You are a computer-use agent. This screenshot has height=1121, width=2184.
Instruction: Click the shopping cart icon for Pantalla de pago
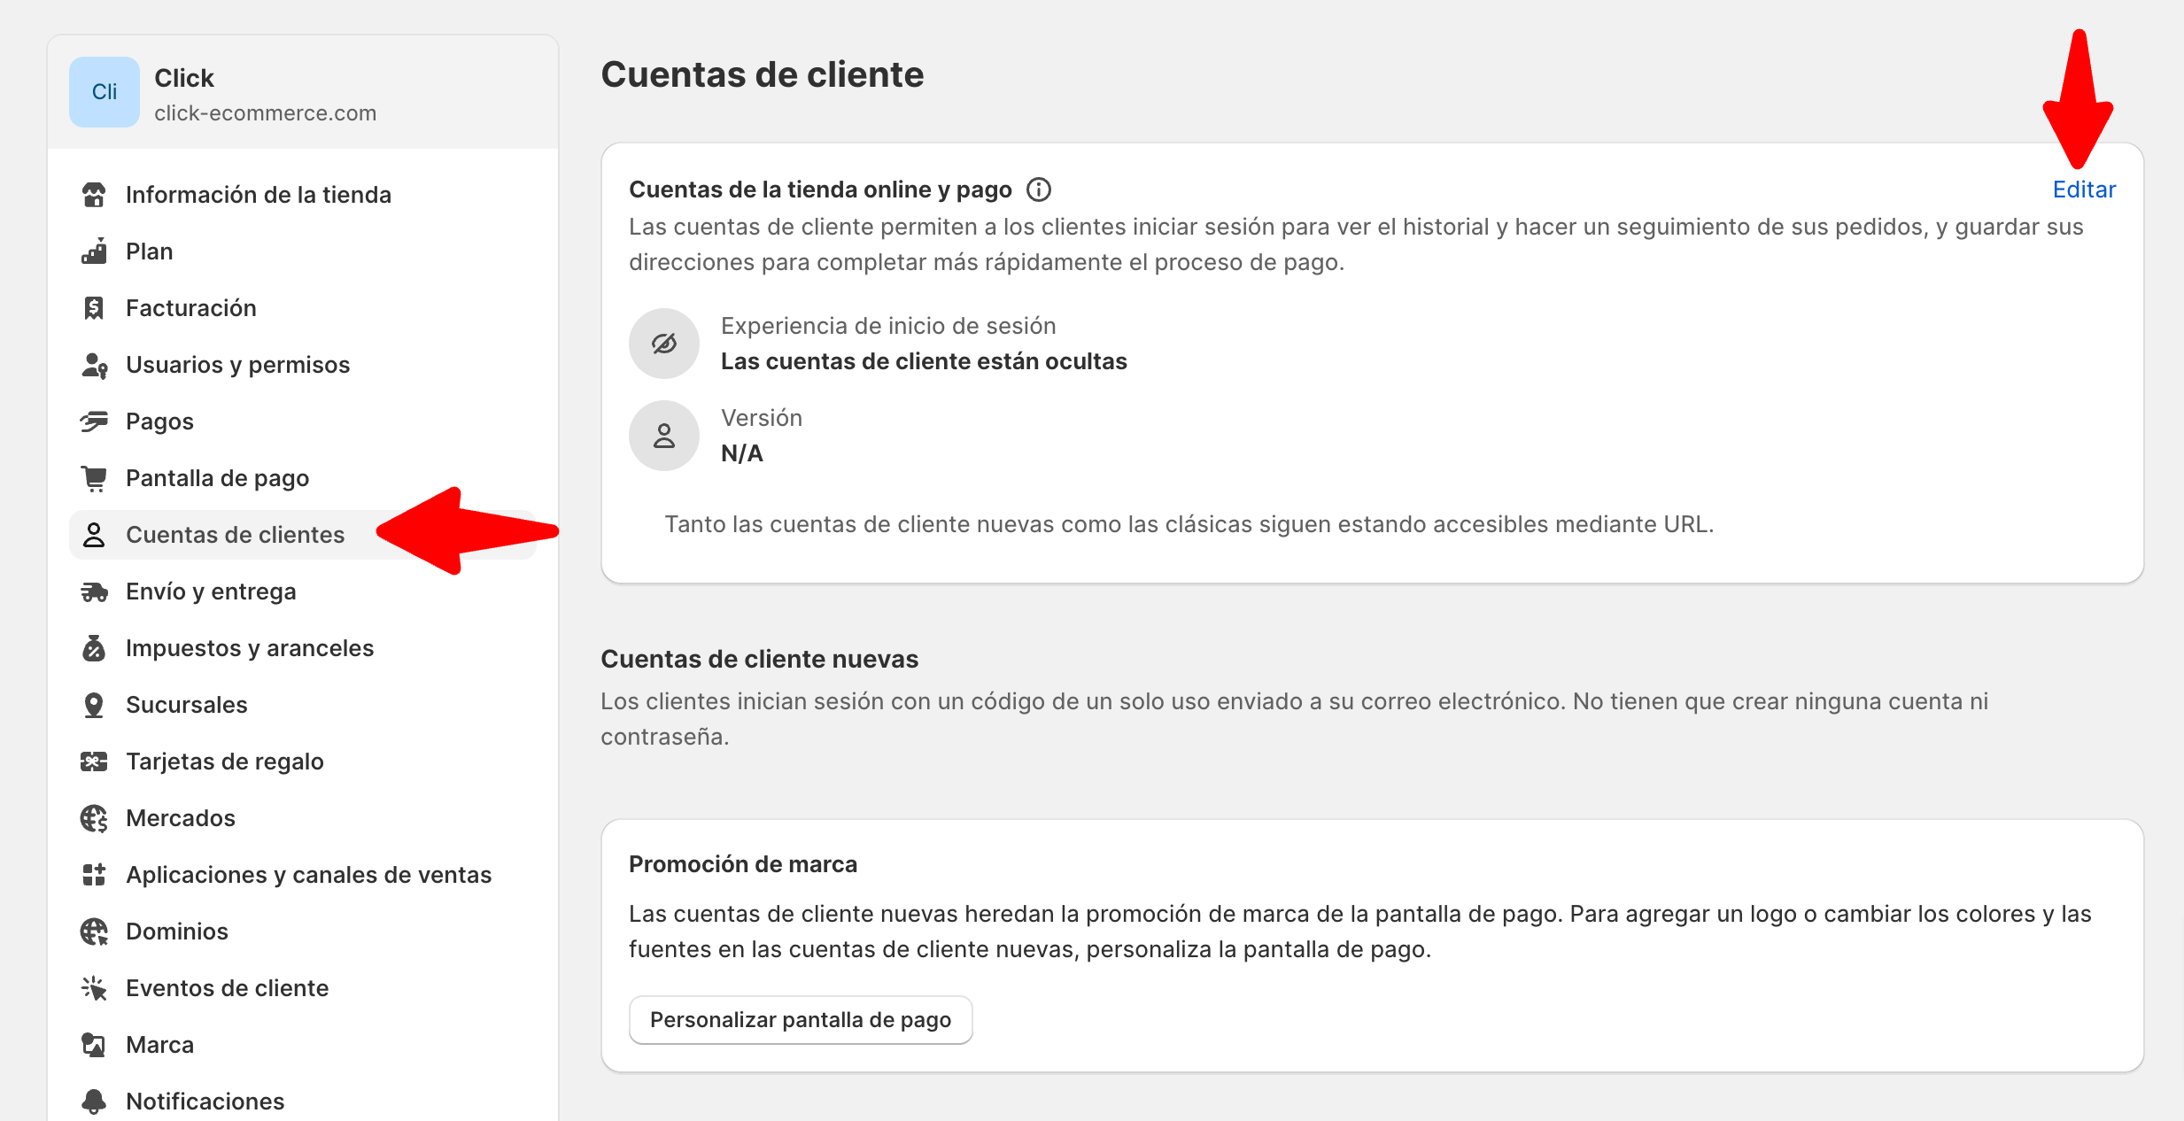94,478
